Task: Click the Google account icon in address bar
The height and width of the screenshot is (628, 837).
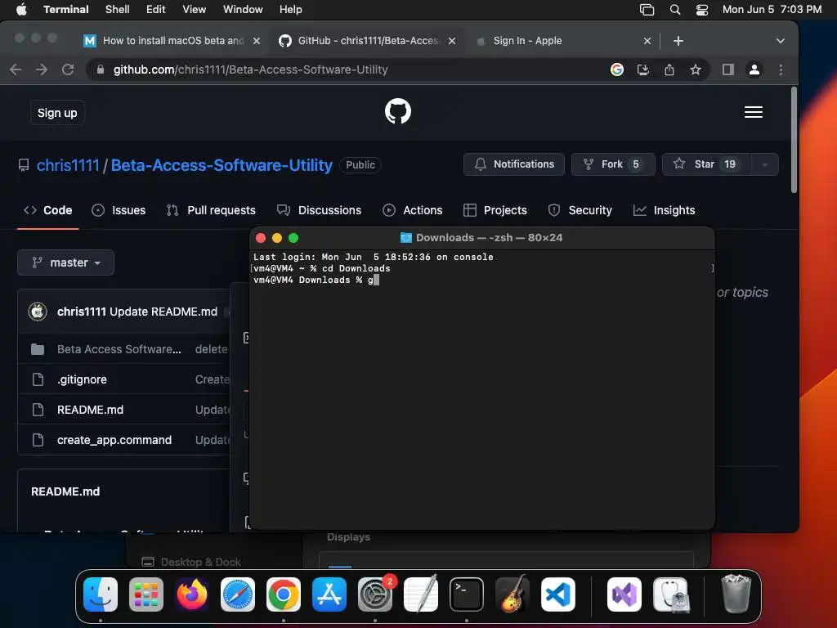Action: tap(616, 70)
